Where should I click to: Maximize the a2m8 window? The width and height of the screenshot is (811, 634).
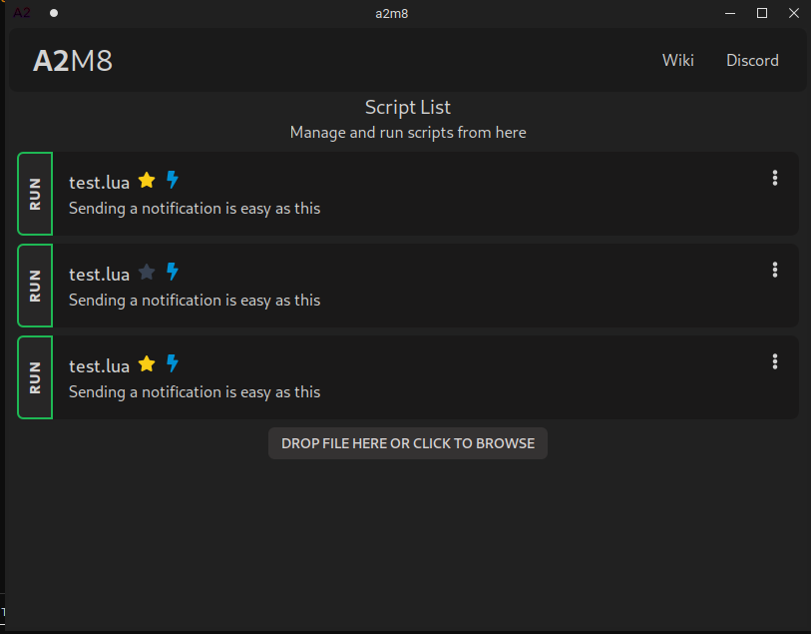762,13
